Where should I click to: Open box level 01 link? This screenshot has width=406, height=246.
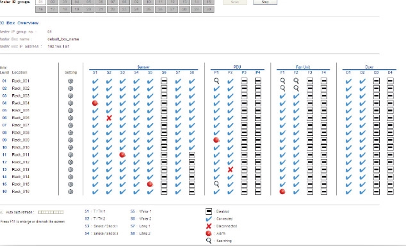pyautogui.click(x=4, y=81)
